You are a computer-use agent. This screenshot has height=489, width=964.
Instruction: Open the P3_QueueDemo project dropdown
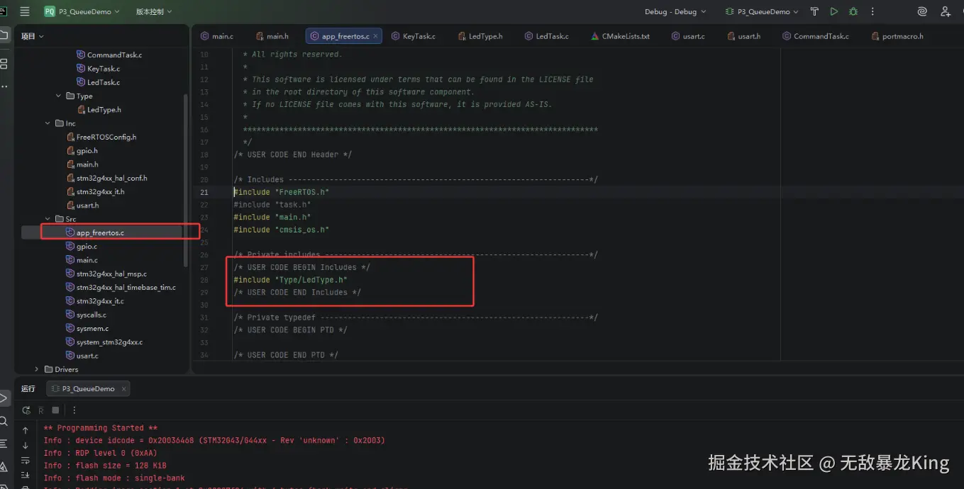(x=82, y=11)
